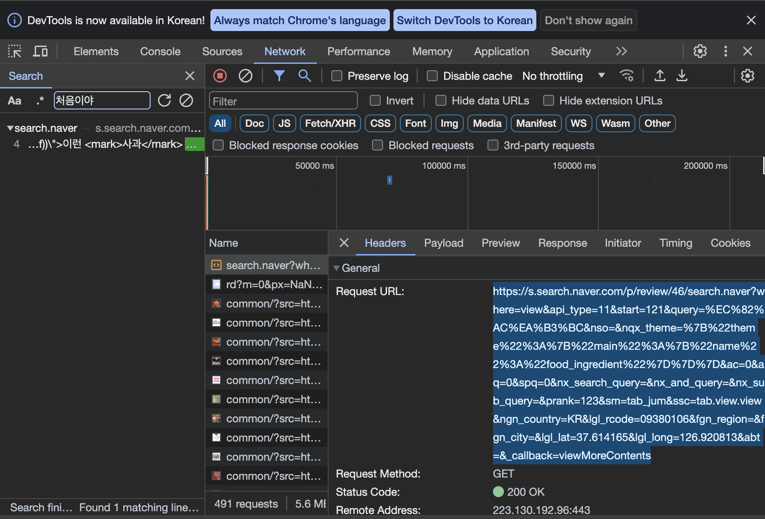Close the Search drawer tab

190,76
